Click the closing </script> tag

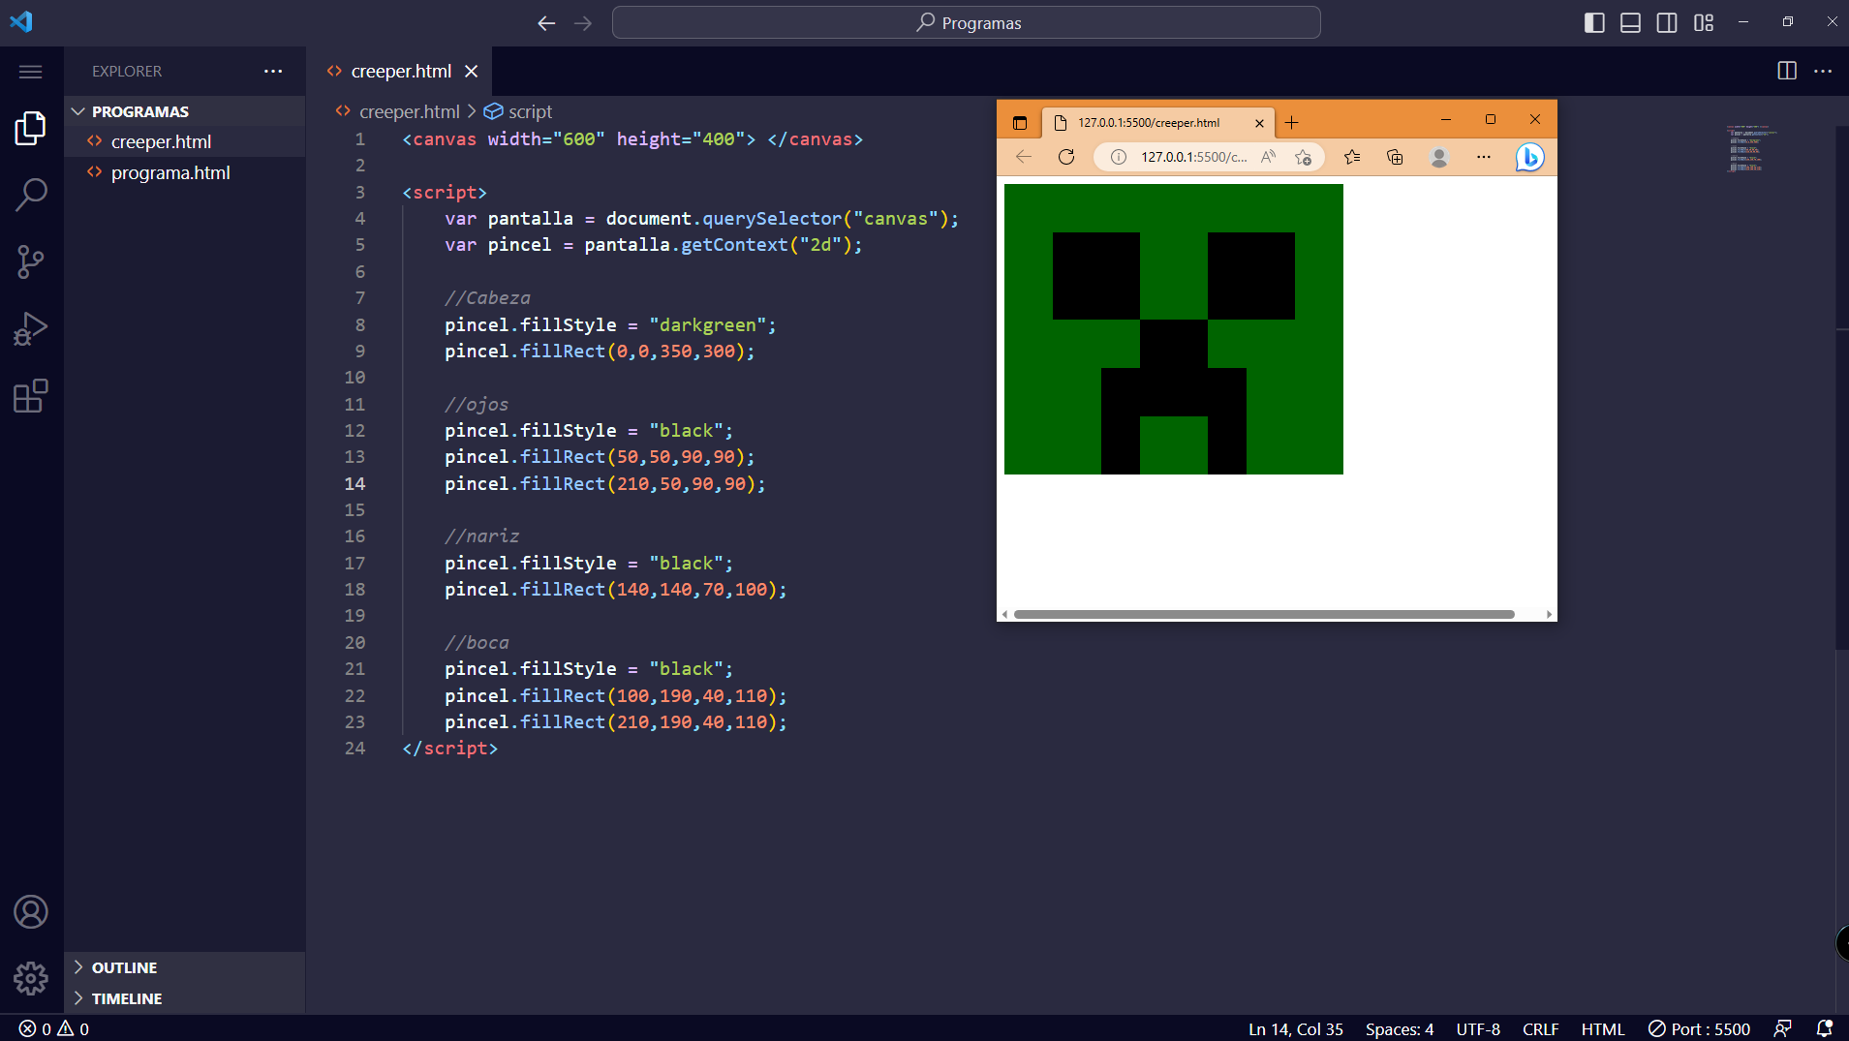click(x=449, y=749)
